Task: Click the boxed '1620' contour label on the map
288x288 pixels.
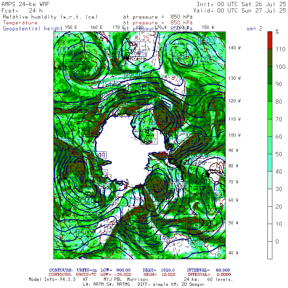Action: (x=108, y=247)
